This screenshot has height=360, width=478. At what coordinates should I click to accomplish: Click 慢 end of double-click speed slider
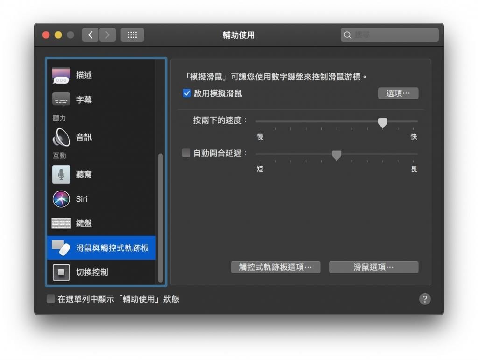260,136
